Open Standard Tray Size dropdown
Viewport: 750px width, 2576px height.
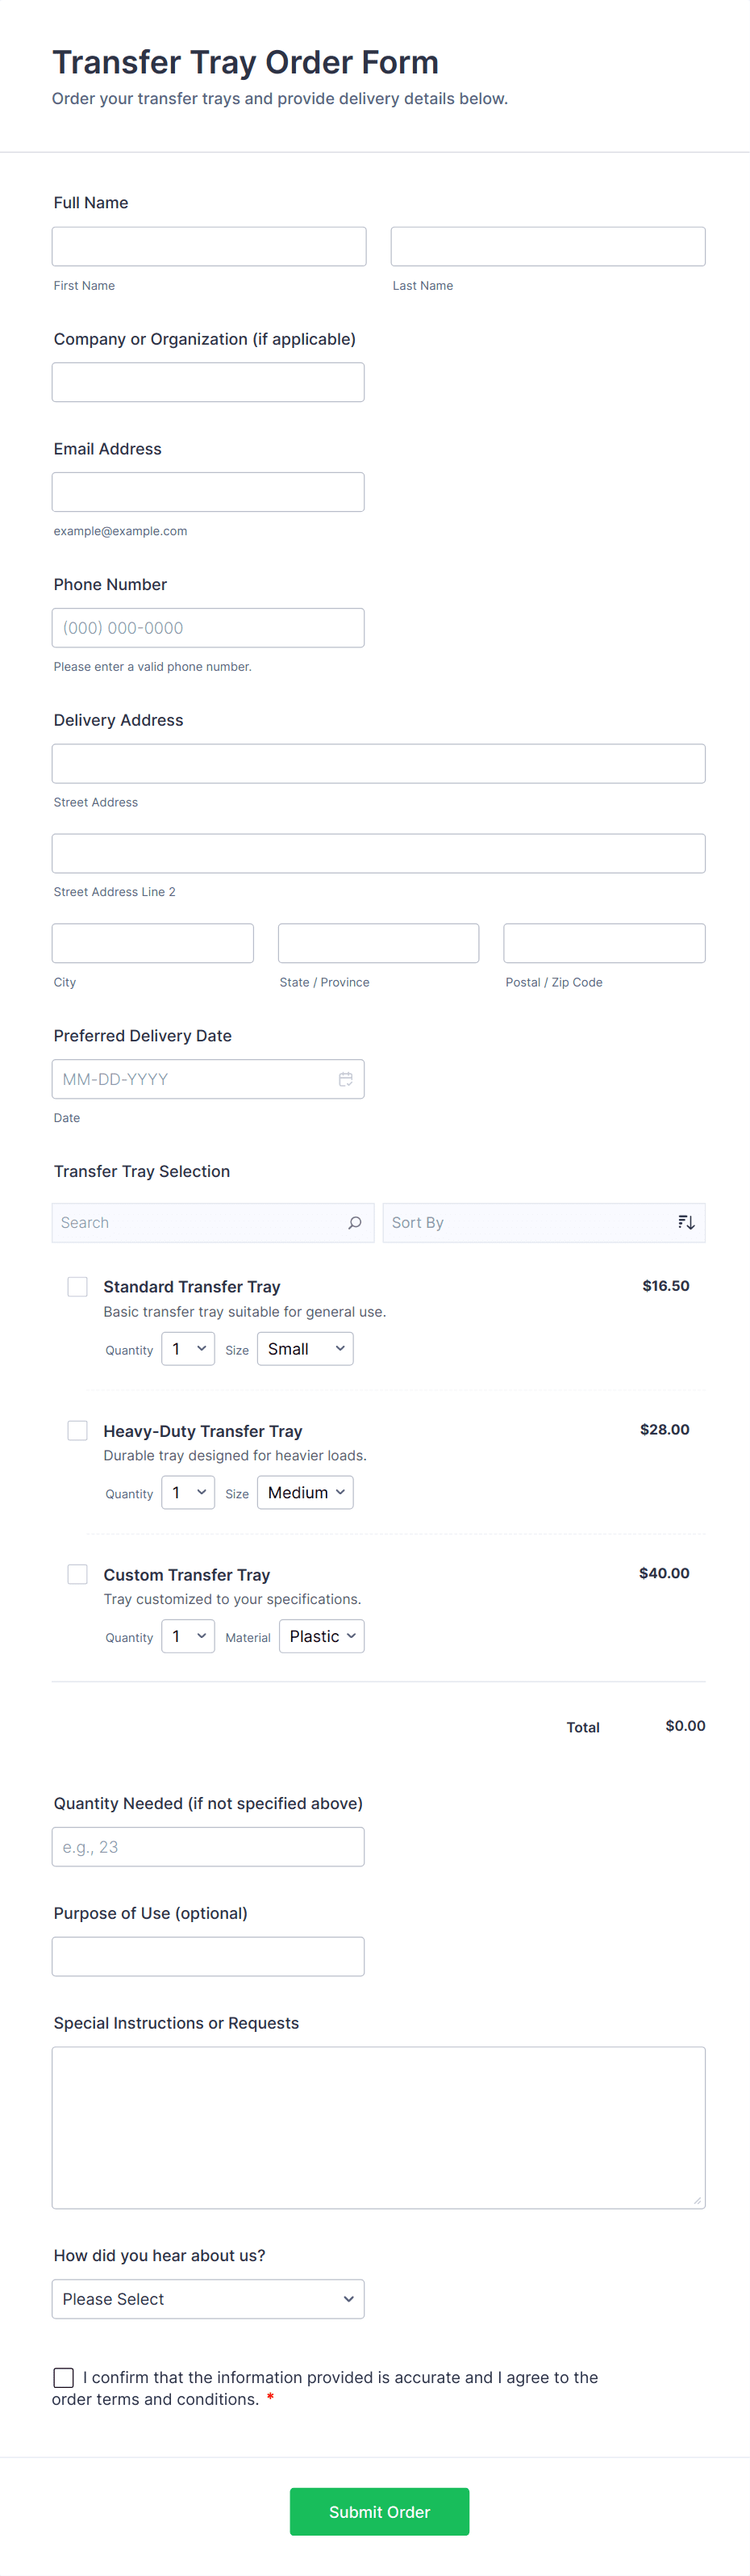click(305, 1349)
